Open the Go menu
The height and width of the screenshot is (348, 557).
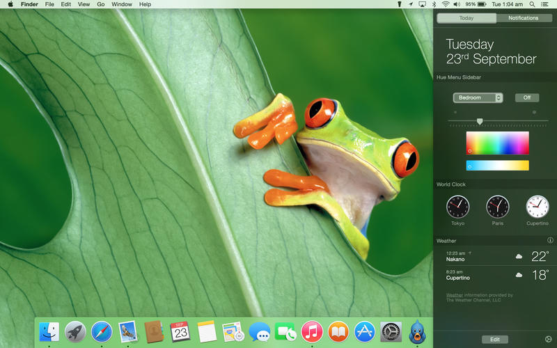[101, 4]
